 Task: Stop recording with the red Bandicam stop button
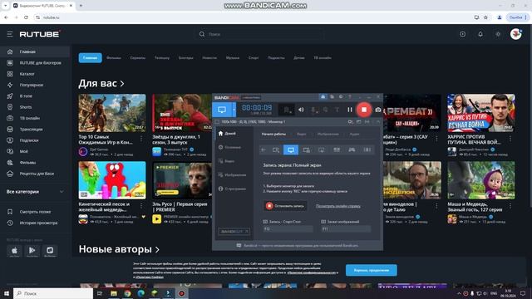(364, 110)
